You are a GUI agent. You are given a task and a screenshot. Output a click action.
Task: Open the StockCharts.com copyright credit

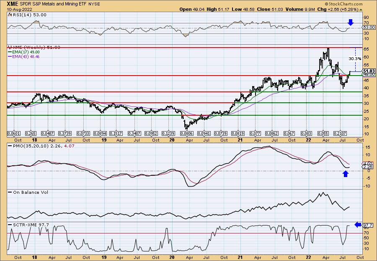click(x=343, y=4)
